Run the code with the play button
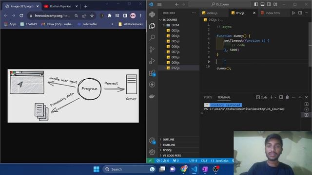The width and height of the screenshot is (312, 175). pos(293,13)
